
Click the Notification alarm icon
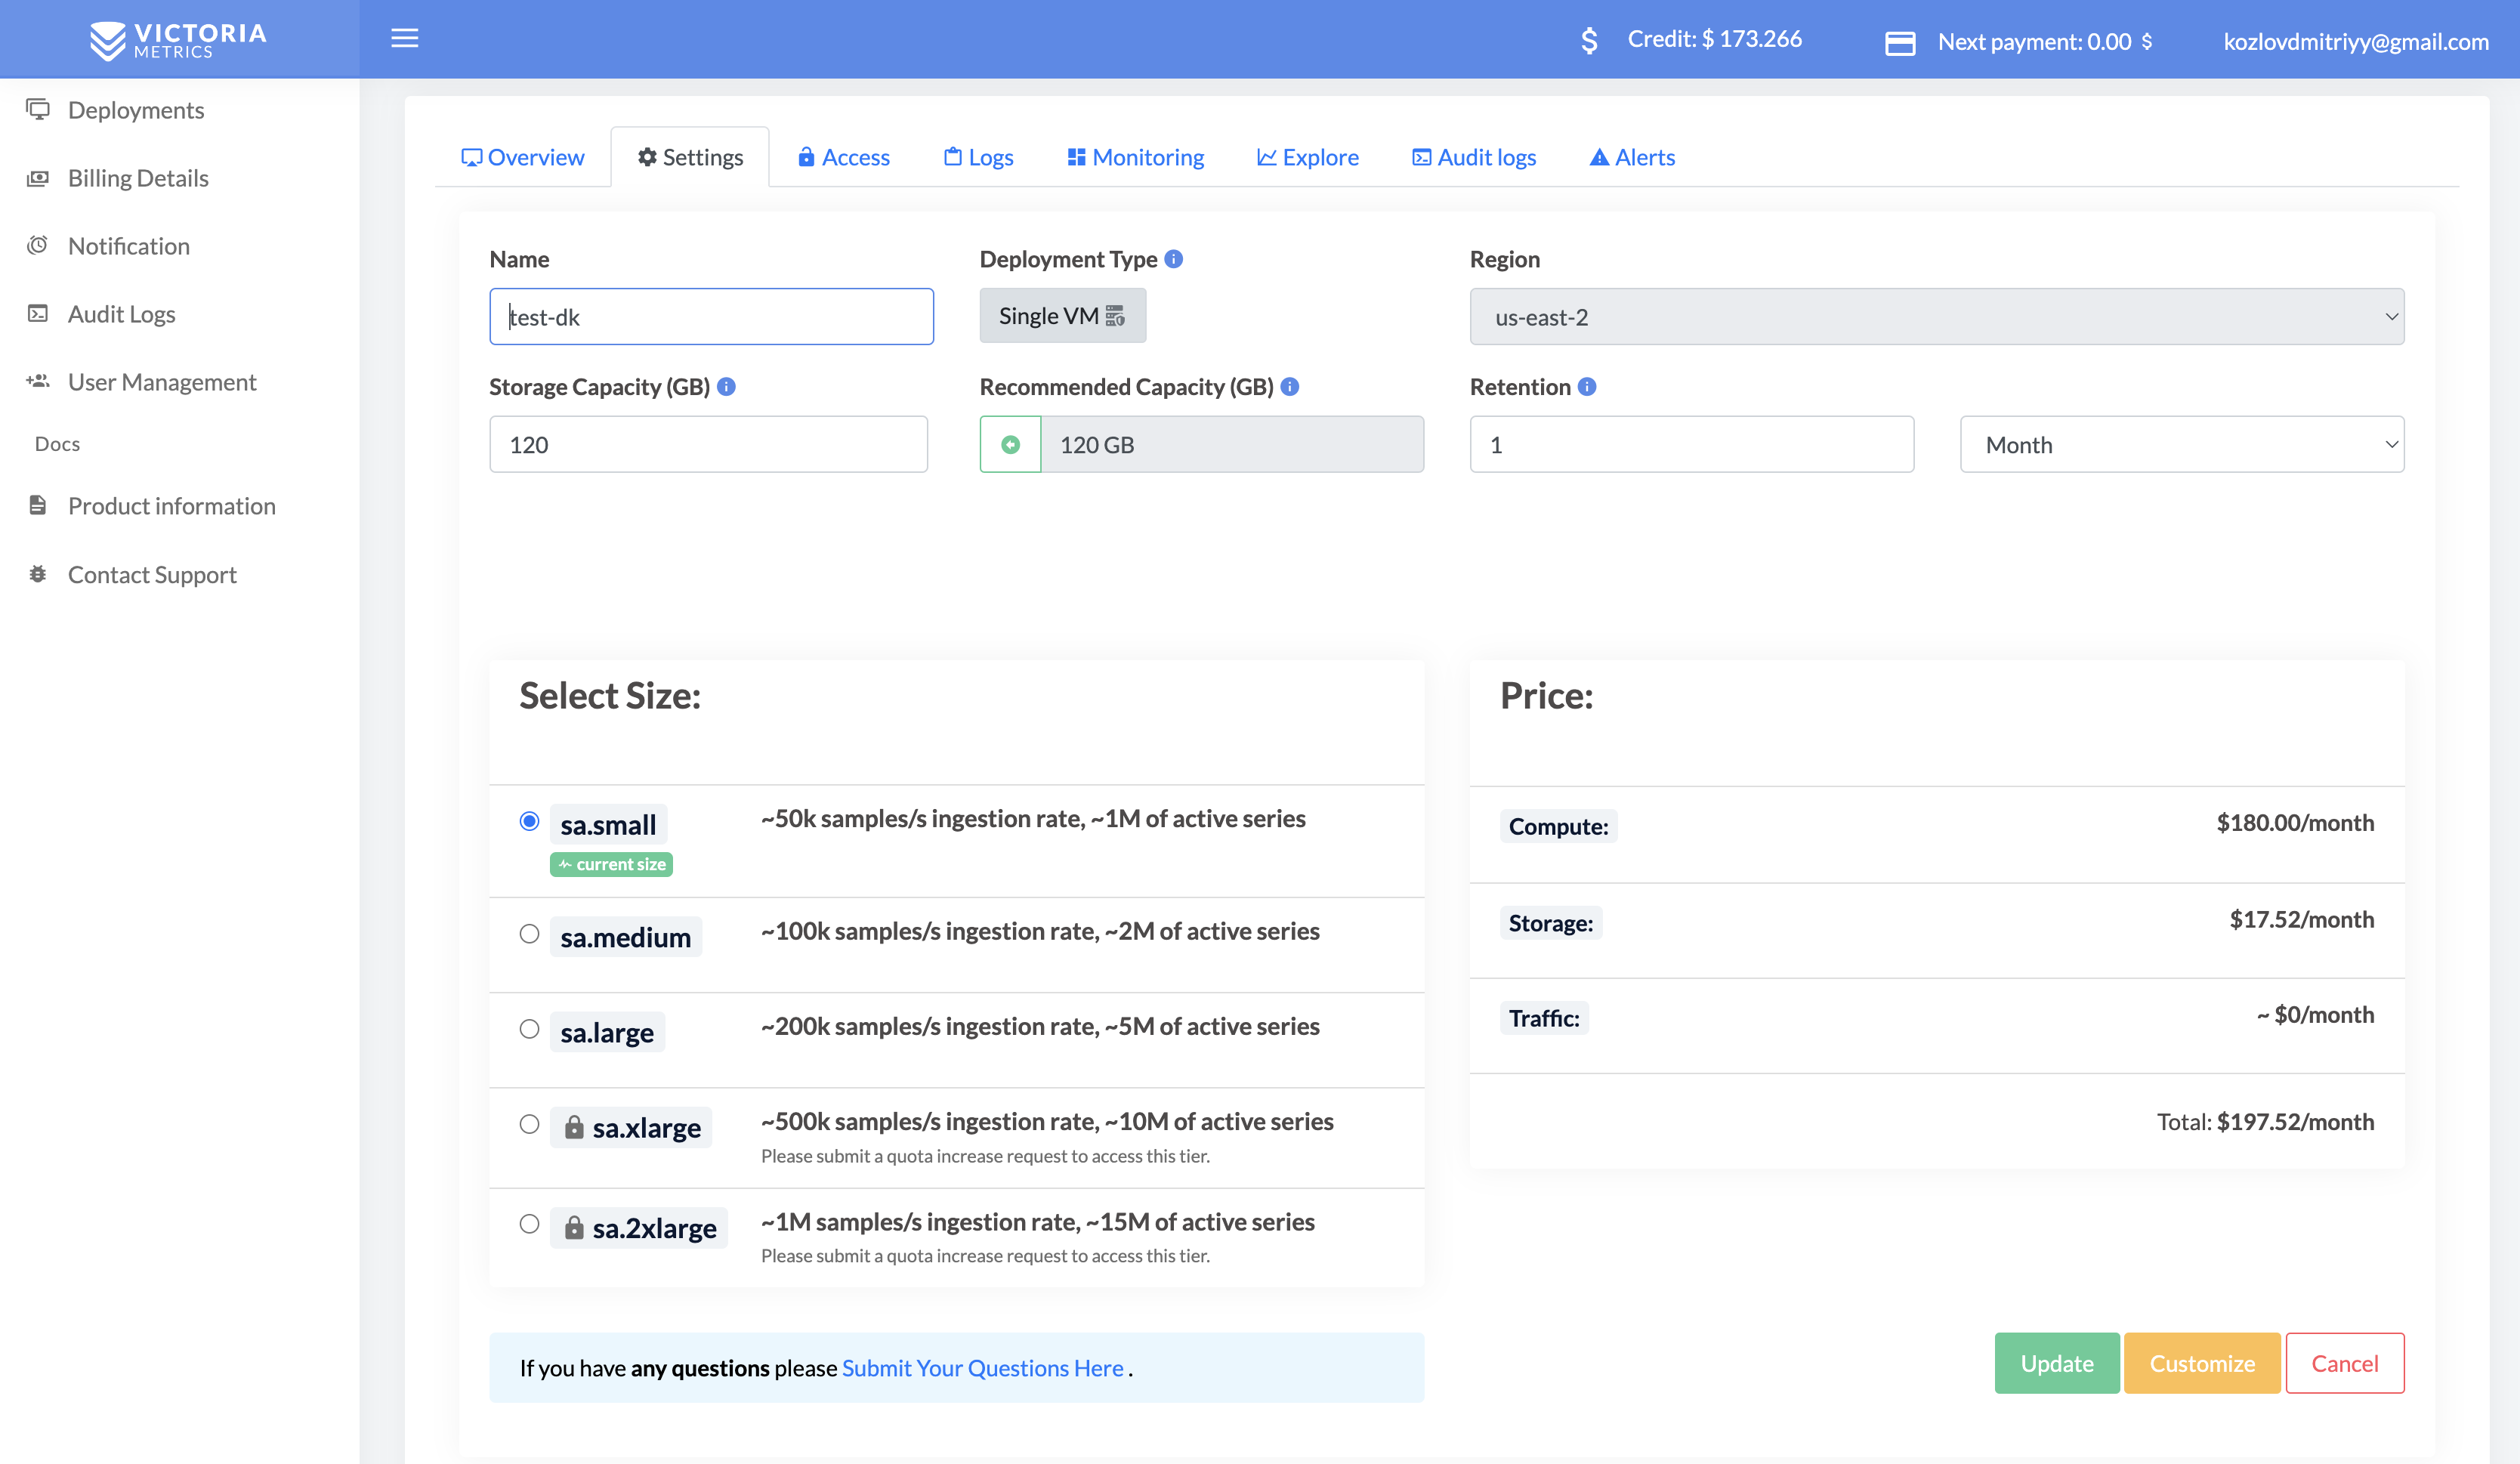click(x=38, y=245)
